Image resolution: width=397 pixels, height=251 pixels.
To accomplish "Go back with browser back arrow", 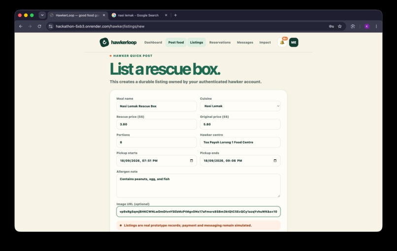I will pyautogui.click(x=21, y=26).
